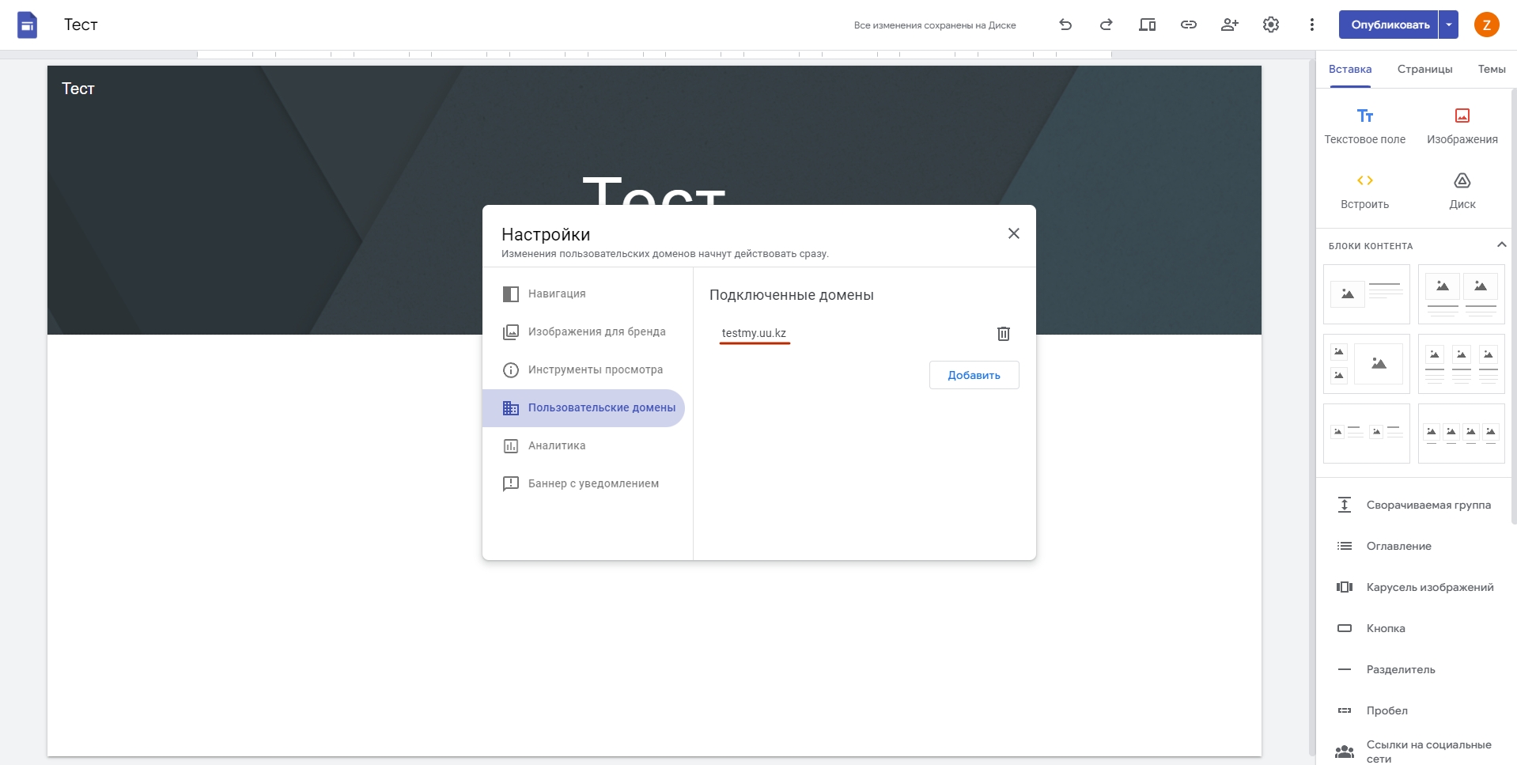This screenshot has width=1517, height=765.
Task: Select Пользовательские домены section
Action: pos(584,407)
